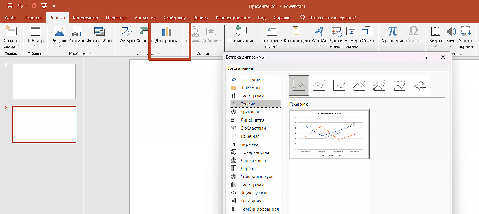Choose the Линейчатая chart category
The width and height of the screenshot is (479, 214).
pyautogui.click(x=255, y=120)
